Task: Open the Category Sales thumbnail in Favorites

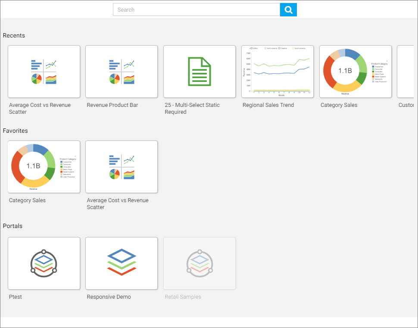Action: click(x=44, y=167)
